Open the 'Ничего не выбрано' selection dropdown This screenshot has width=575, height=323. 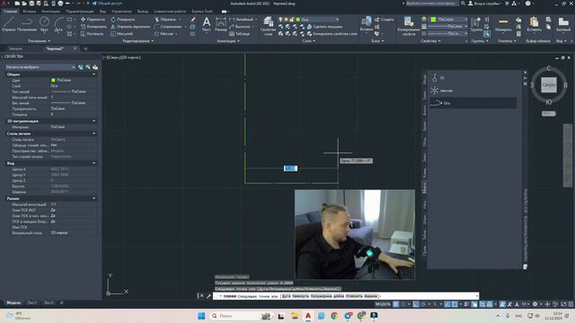[40, 67]
